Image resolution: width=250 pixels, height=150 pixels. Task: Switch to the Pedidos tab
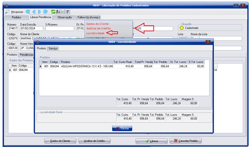16,17
